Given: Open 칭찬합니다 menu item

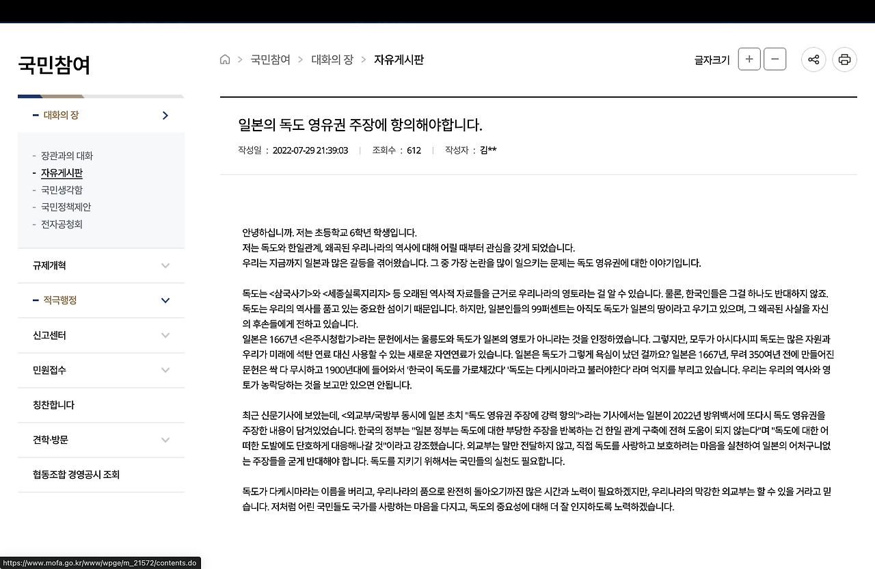Looking at the screenshot, I should click(x=53, y=405).
